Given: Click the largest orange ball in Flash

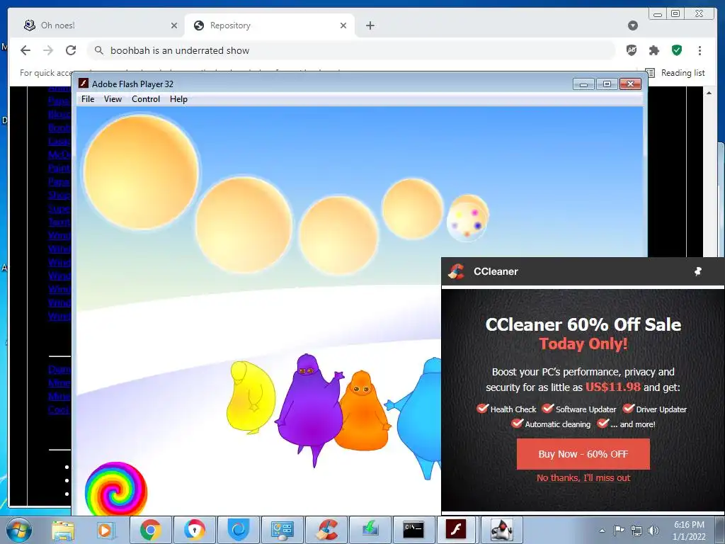Looking at the screenshot, I should (141, 172).
